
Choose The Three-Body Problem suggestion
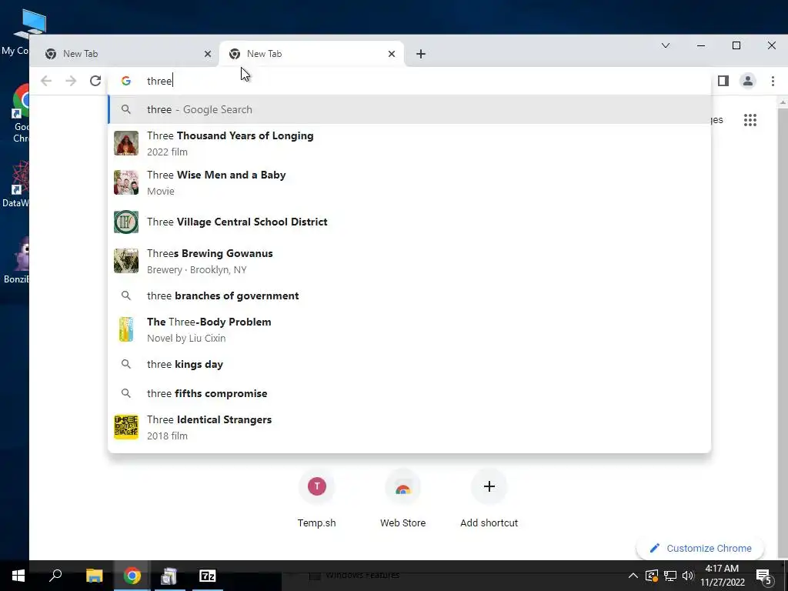(x=409, y=329)
